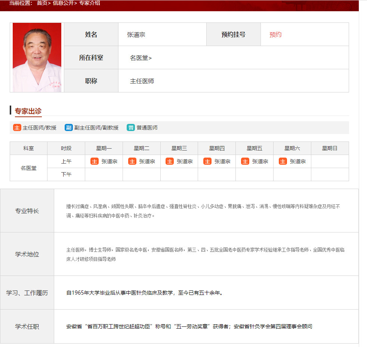Click the 星期二 column header
This screenshot has height=347, width=367.
(142, 148)
